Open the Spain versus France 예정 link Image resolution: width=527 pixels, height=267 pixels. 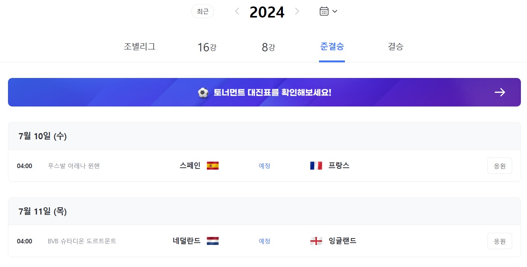264,165
